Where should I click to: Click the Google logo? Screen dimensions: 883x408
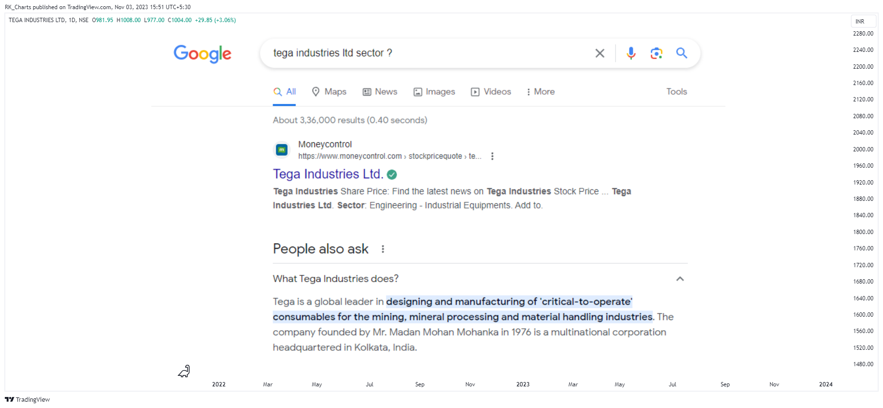(x=203, y=54)
